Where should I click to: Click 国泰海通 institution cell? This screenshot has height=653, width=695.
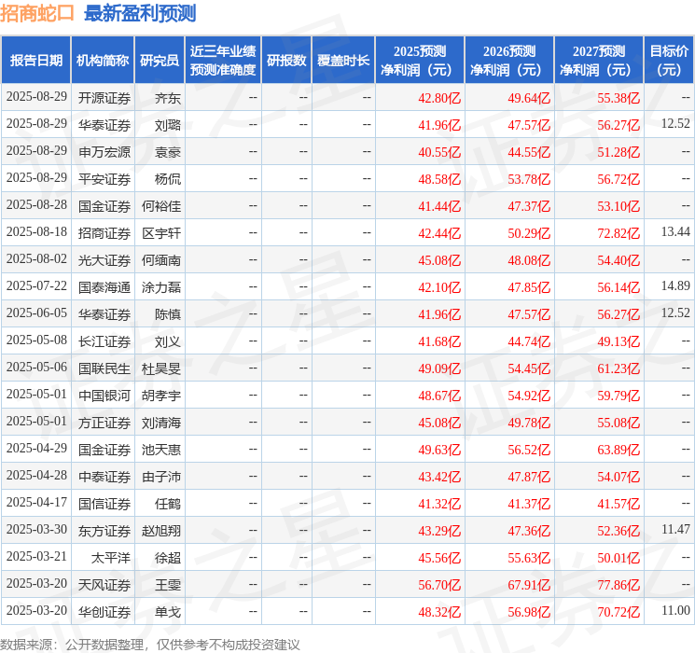point(104,287)
